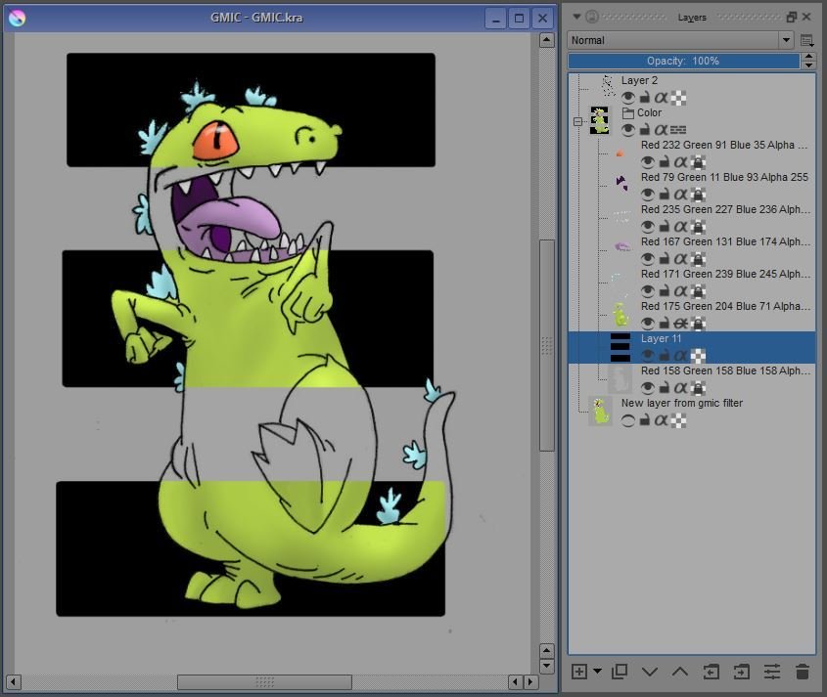Lock the New layer from gmic filter
Screen dimensions: 827x697
645,420
